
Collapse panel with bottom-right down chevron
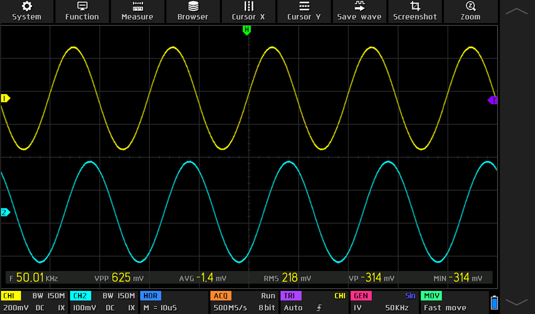[517, 302]
